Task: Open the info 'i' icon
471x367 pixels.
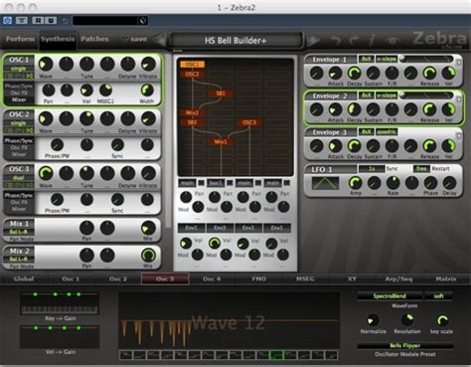Action: 372,41
